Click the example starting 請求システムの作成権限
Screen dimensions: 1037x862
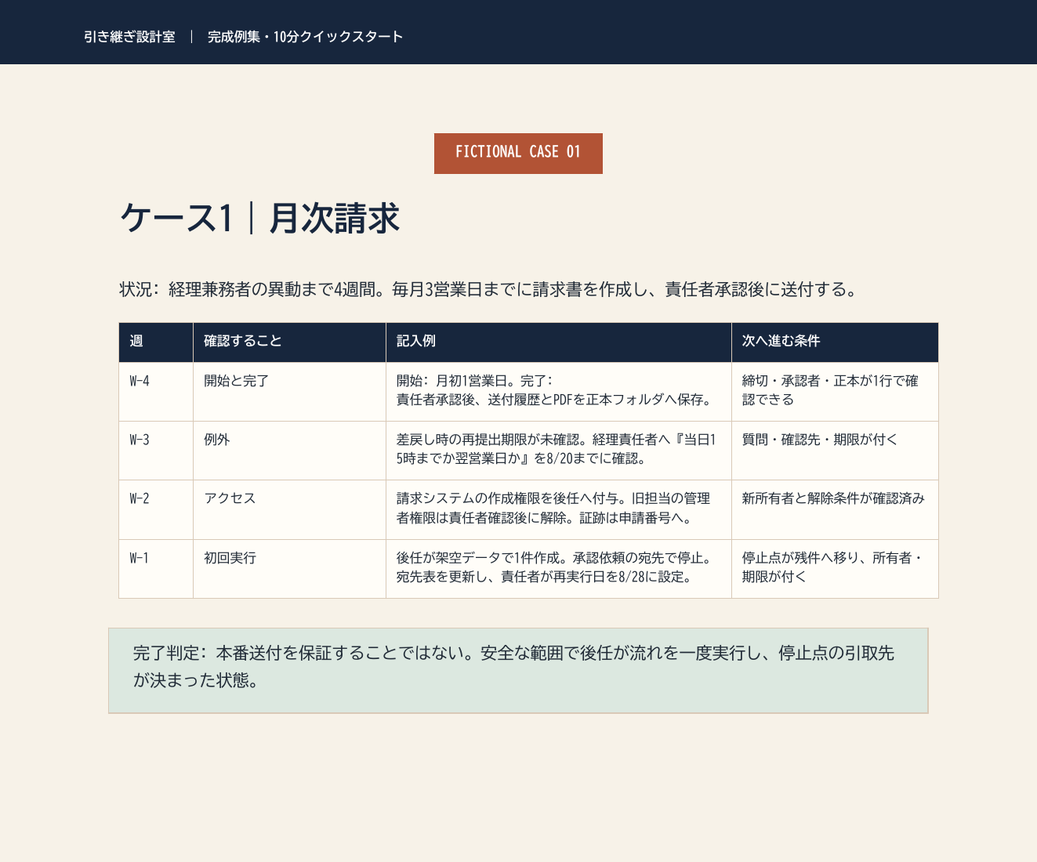tap(559, 509)
